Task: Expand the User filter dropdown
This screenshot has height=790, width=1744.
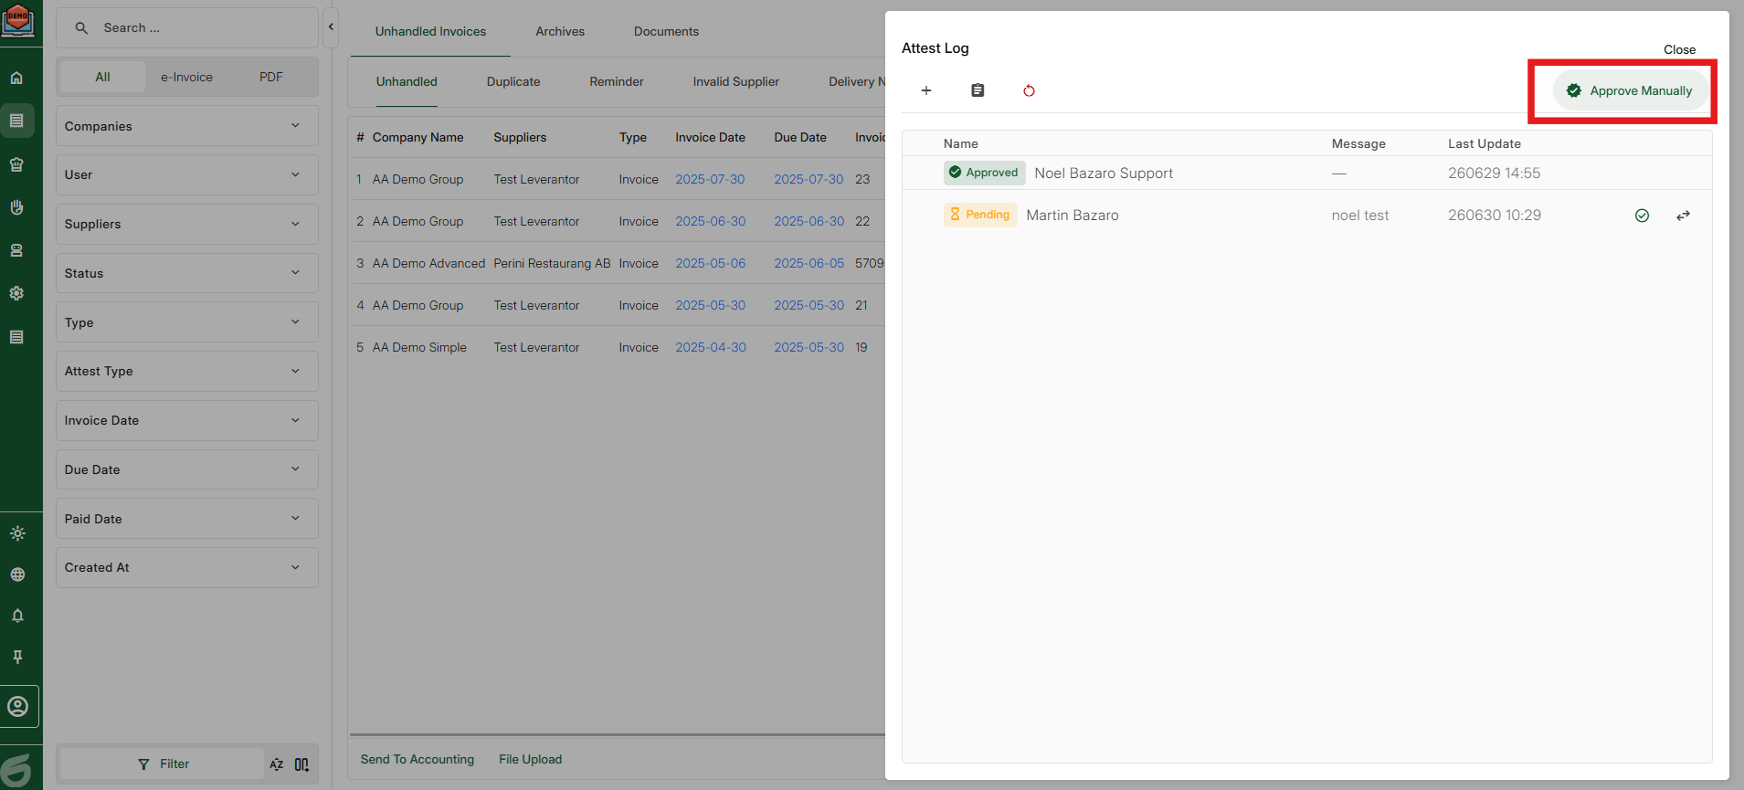Action: (x=187, y=174)
